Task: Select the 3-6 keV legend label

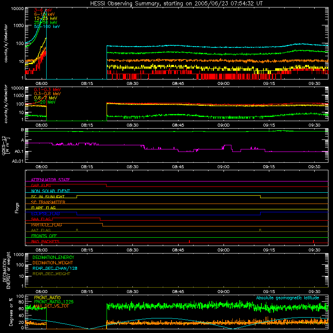Action: 43,10
